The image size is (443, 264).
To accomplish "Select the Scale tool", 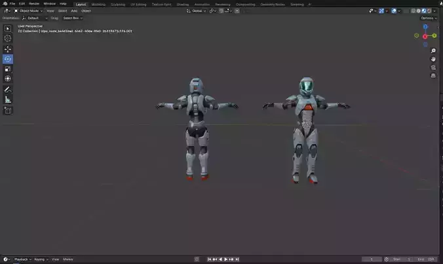I will [8, 69].
